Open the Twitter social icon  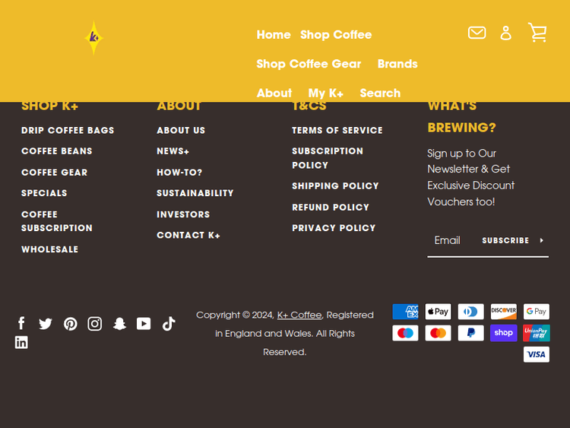(x=46, y=323)
